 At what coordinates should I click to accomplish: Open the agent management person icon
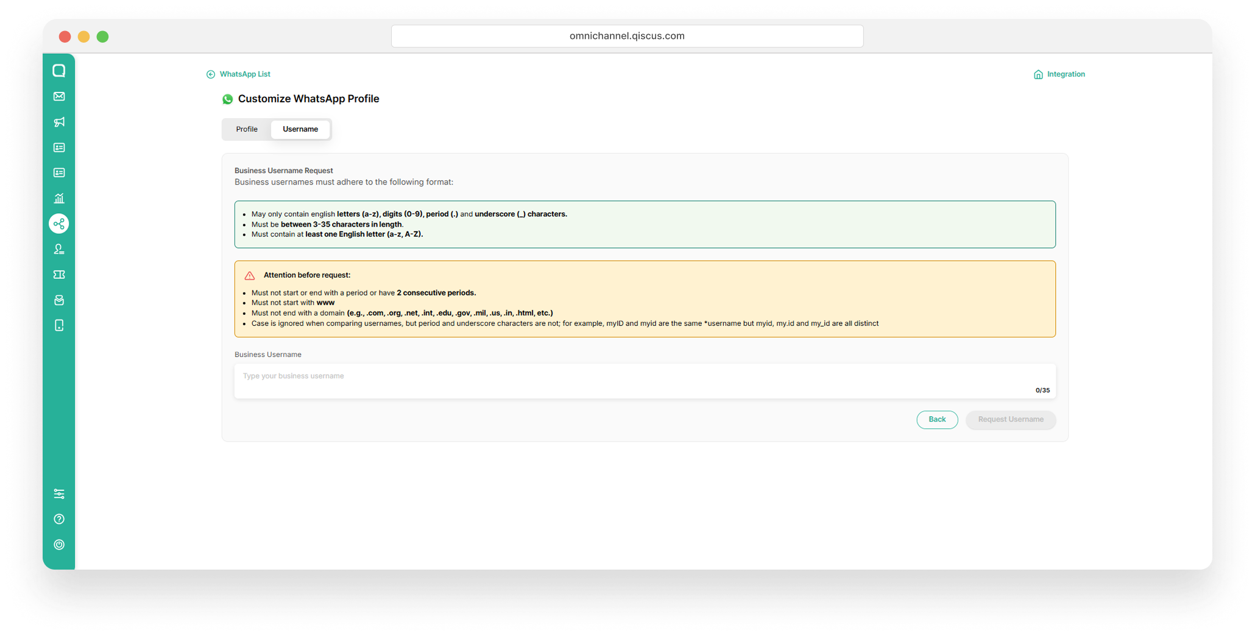59,249
